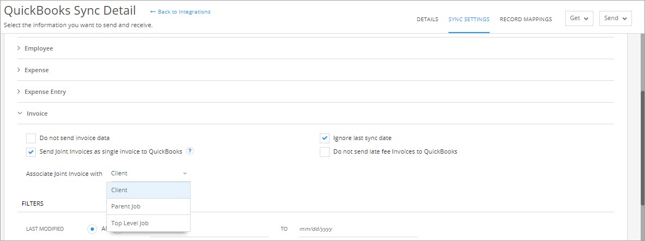Switch to the Record Mappings tab
Screen dimensions: 645x241
(x=526, y=20)
